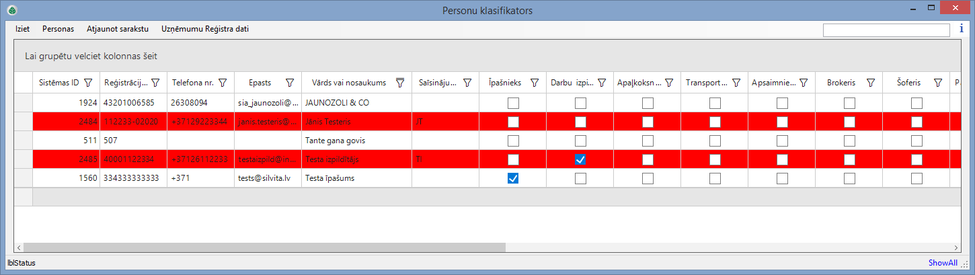Screen dimensions: 975x275
Task: Open filter for Telefona nr. column
Action: point(223,83)
